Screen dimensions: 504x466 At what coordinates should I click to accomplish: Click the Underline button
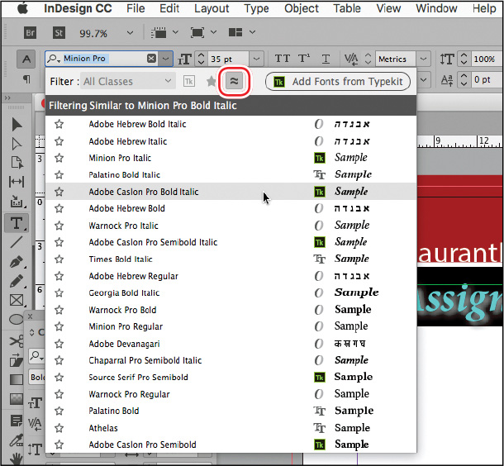click(326, 59)
